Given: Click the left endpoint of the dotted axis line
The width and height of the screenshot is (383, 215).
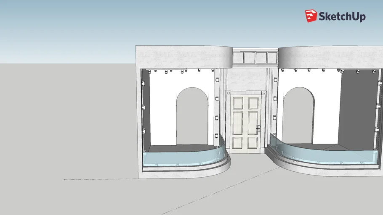Looking at the screenshot, I should (x=64, y=180).
